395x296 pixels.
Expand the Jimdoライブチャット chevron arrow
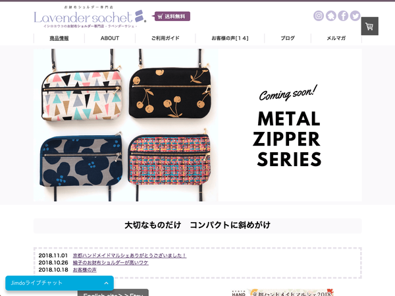click(106, 283)
